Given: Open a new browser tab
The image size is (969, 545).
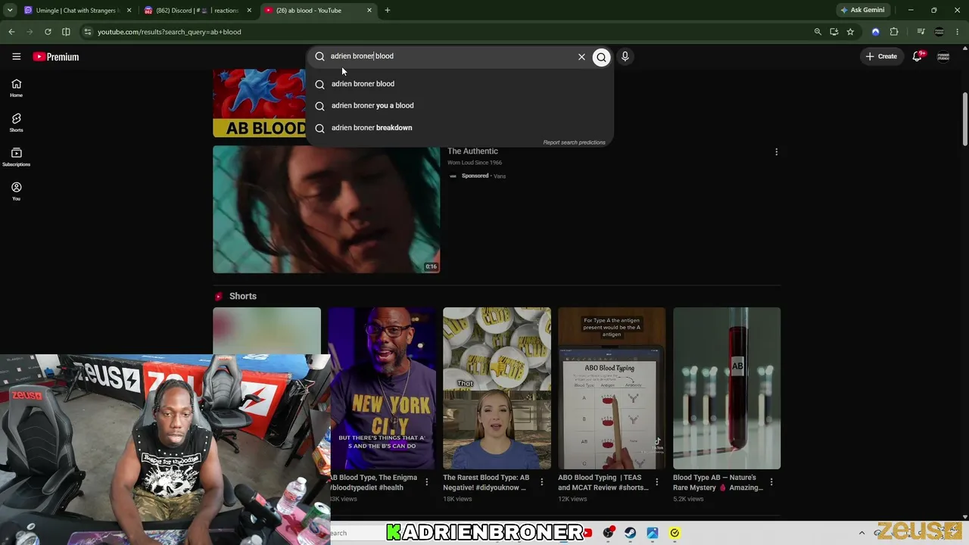Looking at the screenshot, I should point(387,11).
